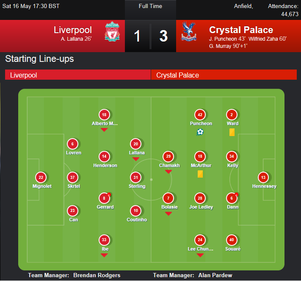Click Gerrard's captain armband badge
Image resolution: width=301 pixels, height=281 pixels.
coord(109,195)
